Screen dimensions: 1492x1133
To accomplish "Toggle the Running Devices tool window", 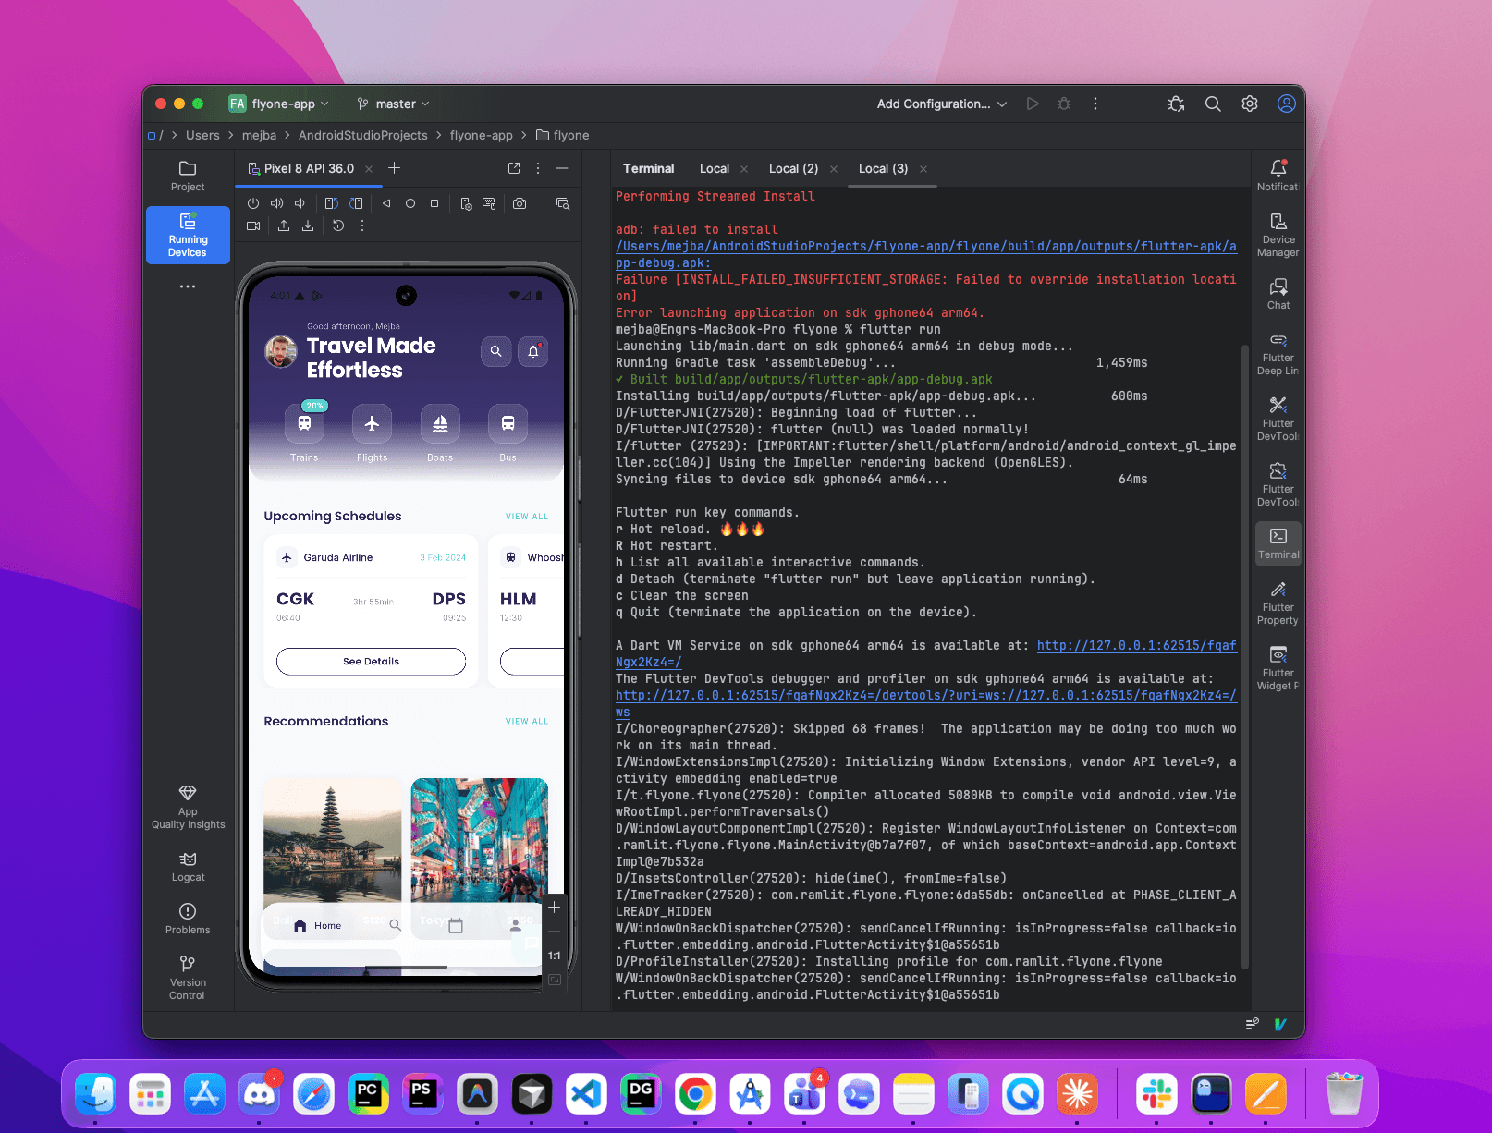I will [188, 235].
